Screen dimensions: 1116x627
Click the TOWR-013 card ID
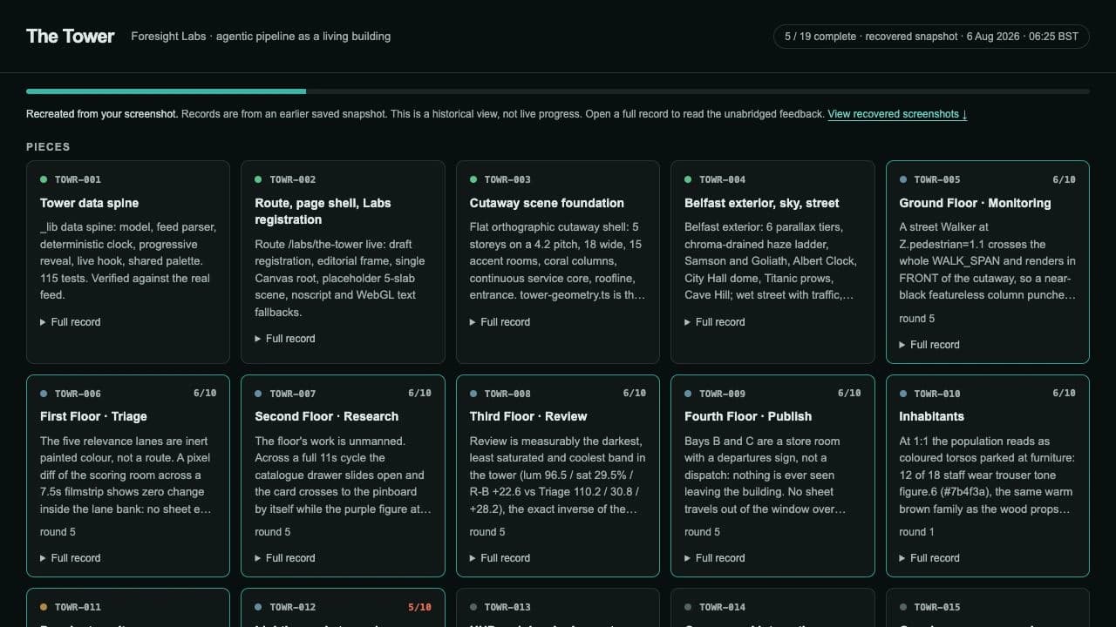click(x=507, y=607)
